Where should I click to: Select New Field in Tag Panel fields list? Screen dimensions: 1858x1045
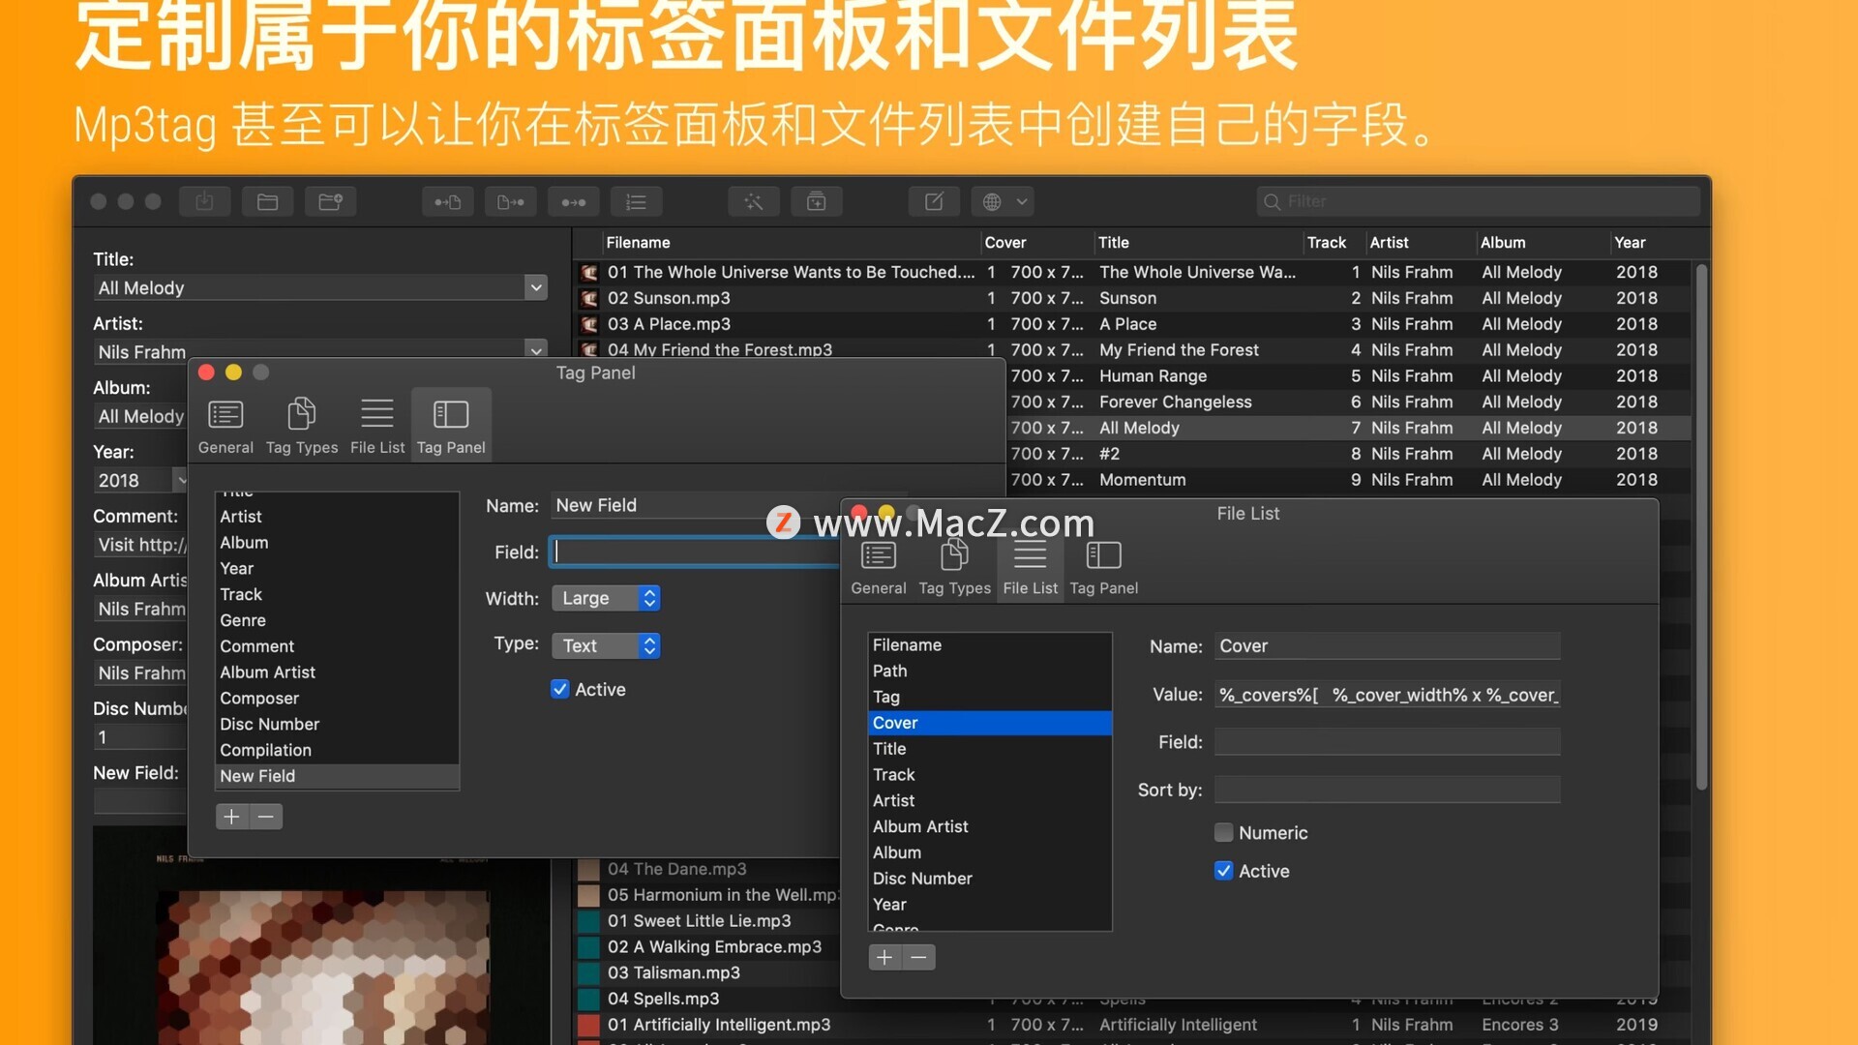pyautogui.click(x=337, y=776)
